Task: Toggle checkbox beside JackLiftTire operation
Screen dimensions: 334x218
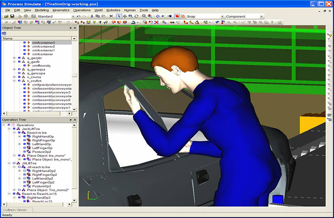Action: coord(14,129)
